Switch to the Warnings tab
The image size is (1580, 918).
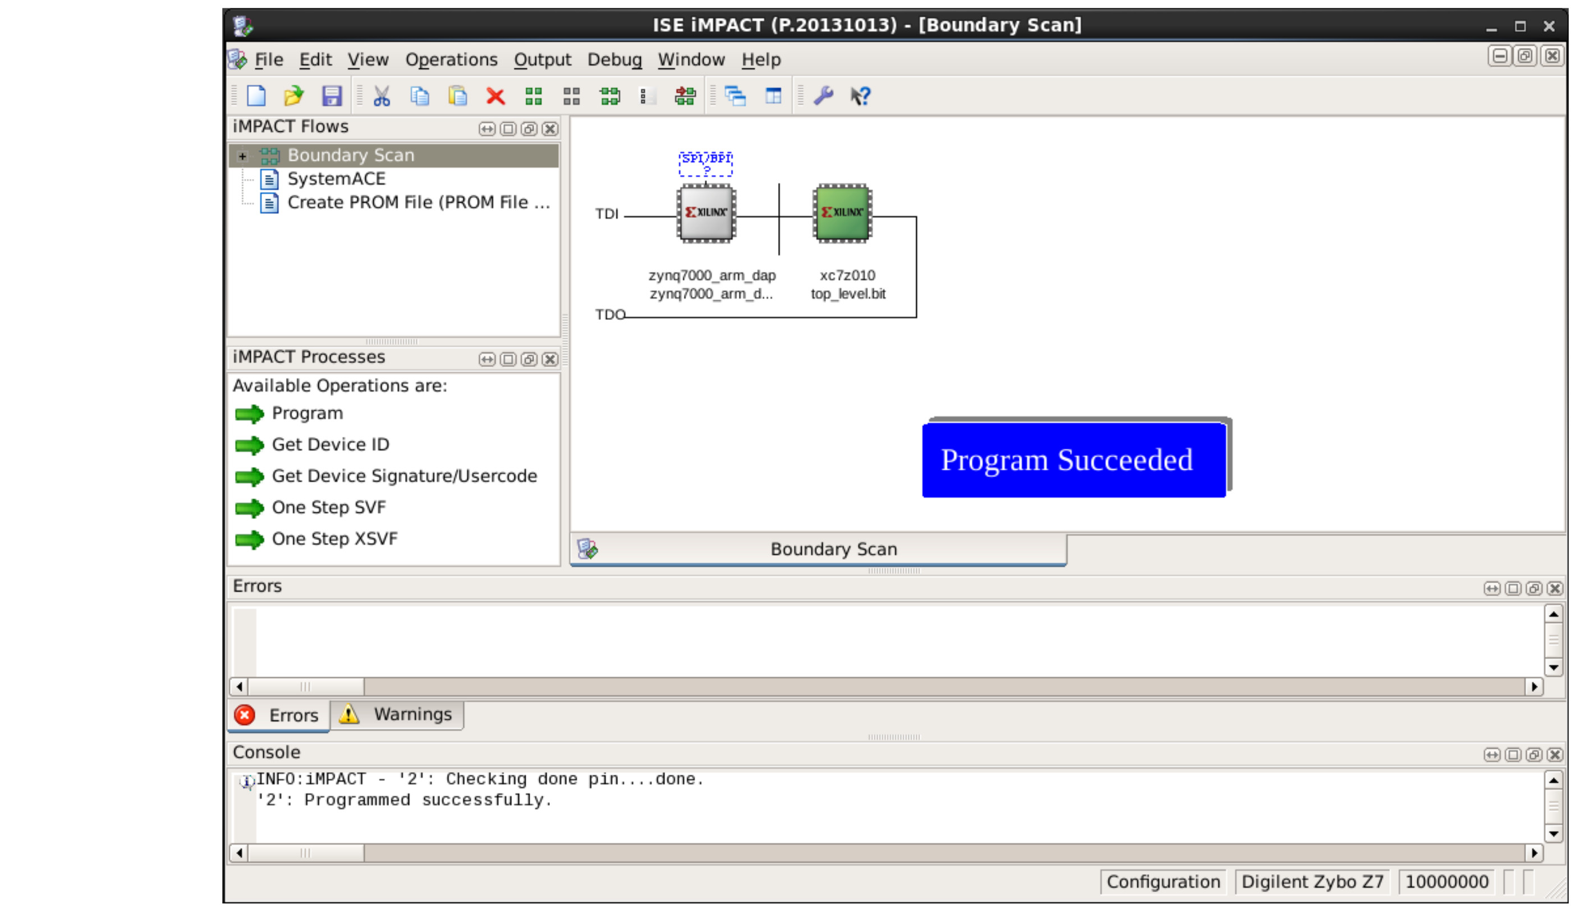(397, 715)
